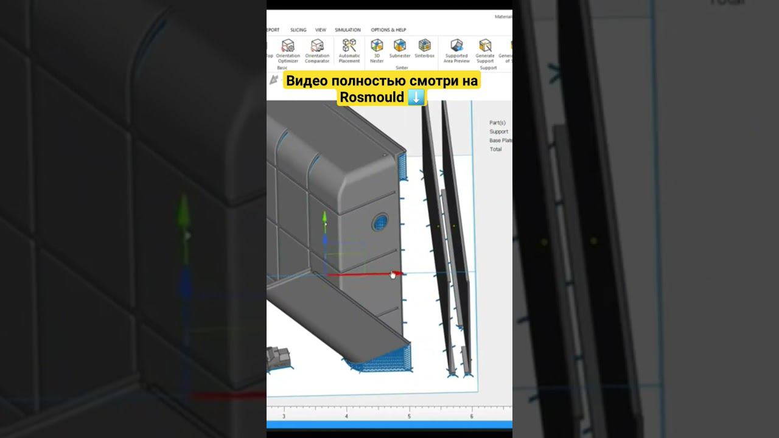The image size is (779, 438).
Task: Click the Support row in the info panel
Action: point(498,131)
